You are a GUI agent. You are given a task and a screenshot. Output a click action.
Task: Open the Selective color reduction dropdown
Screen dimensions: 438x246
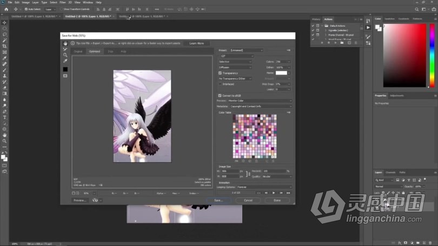[235, 62]
